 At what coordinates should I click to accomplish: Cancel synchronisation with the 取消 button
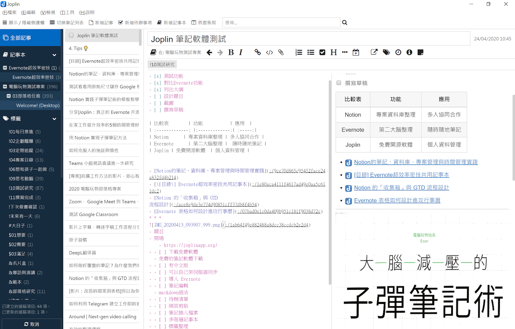pos(32,324)
